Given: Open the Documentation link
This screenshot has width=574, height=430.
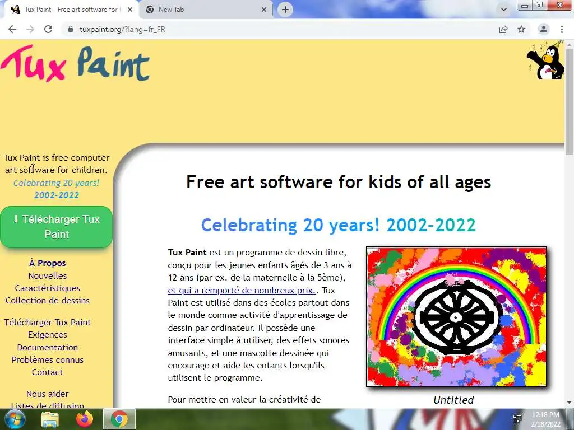Looking at the screenshot, I should pos(48,347).
